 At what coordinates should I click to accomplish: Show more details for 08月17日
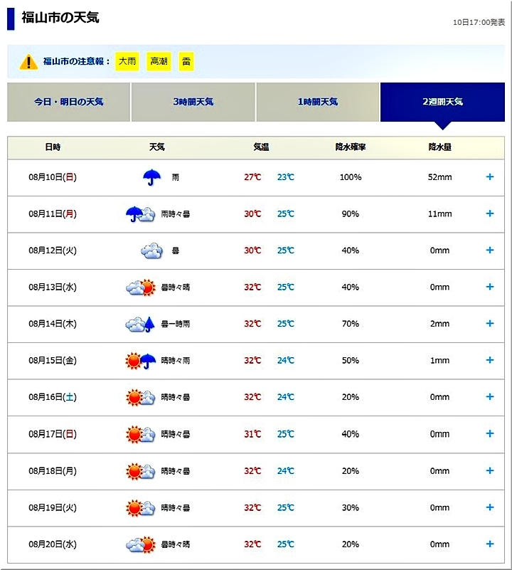click(489, 434)
